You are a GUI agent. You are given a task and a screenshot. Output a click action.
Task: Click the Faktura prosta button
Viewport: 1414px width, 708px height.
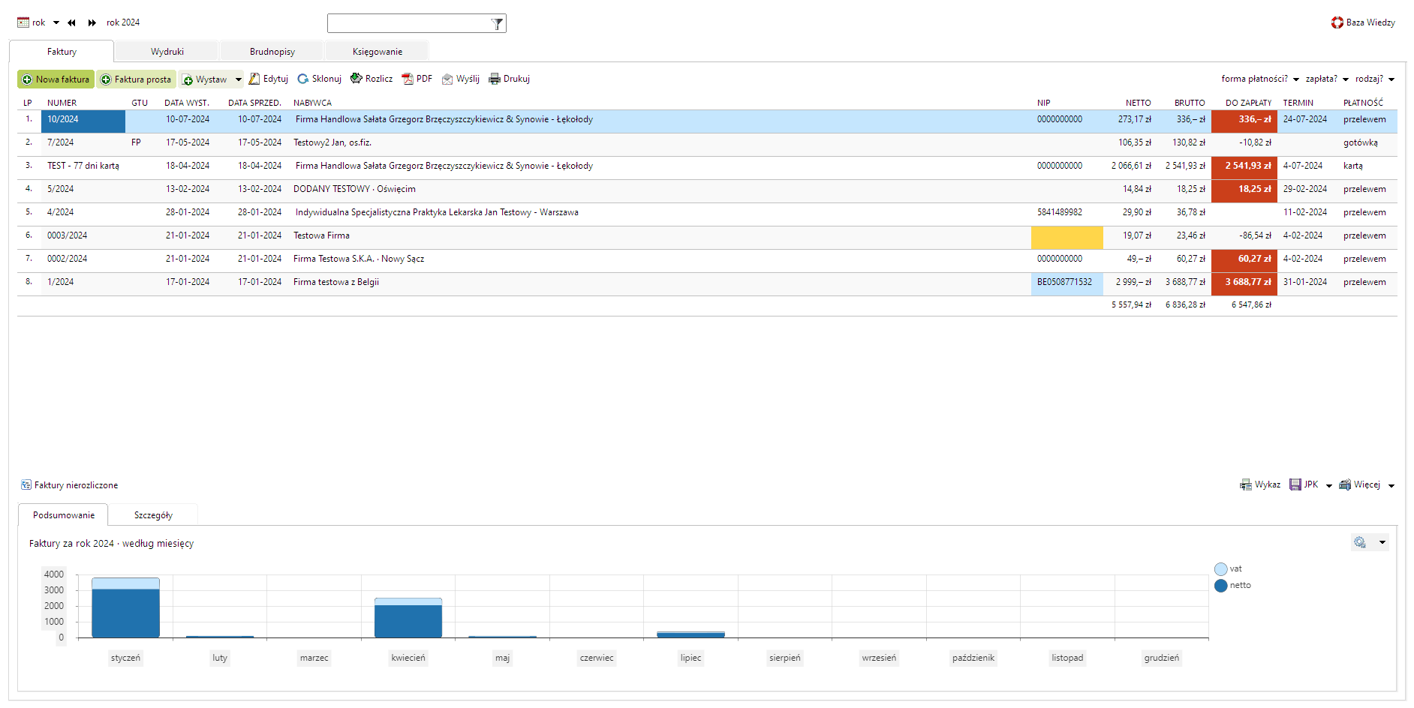tap(136, 79)
